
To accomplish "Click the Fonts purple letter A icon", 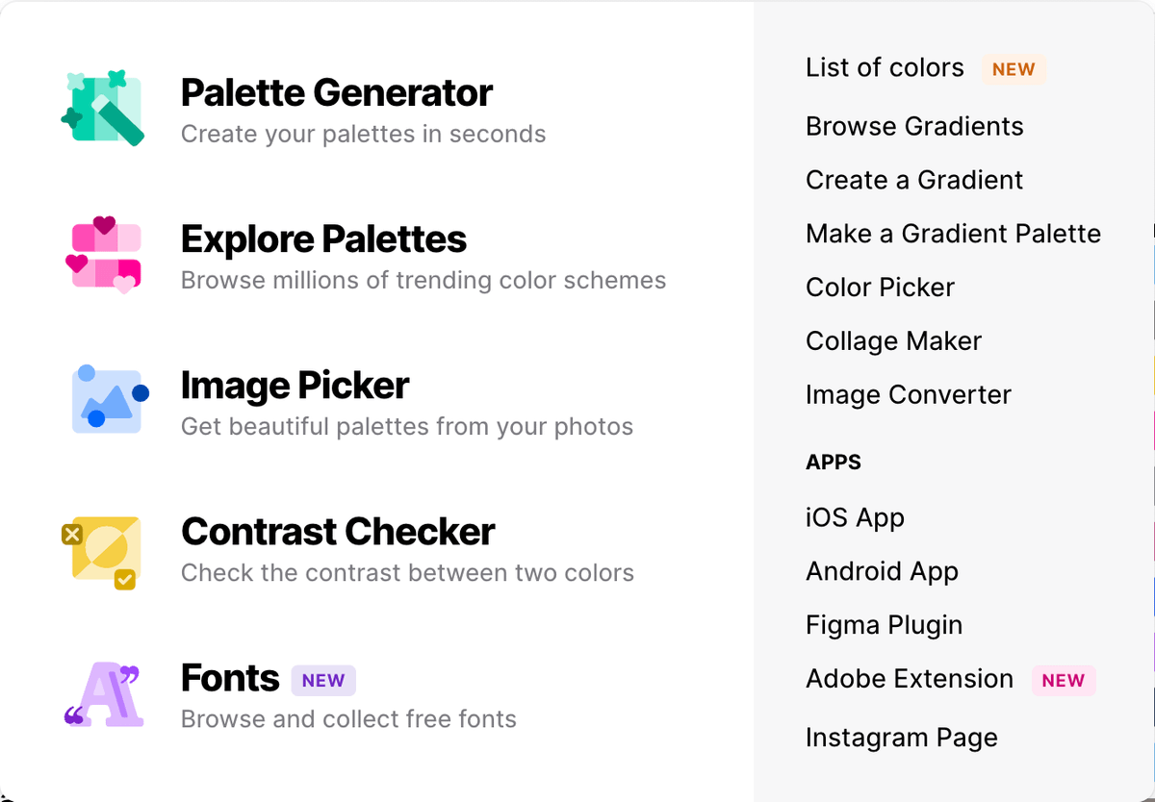I will (x=103, y=693).
